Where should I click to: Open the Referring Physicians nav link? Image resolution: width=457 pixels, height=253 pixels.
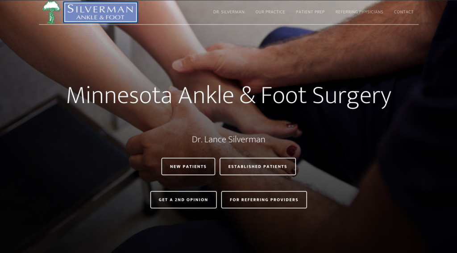point(359,12)
